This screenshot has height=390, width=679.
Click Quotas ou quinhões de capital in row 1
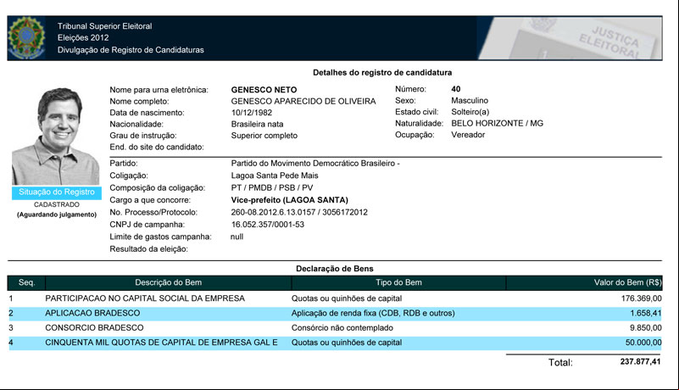(347, 298)
